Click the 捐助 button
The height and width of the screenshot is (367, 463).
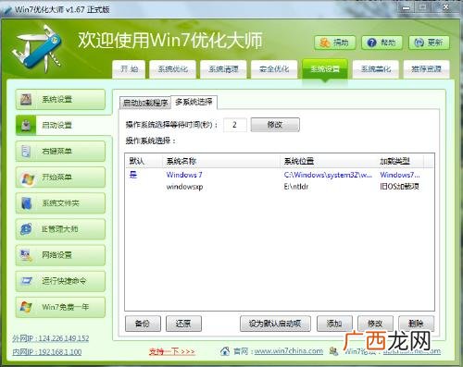pyautogui.click(x=335, y=43)
